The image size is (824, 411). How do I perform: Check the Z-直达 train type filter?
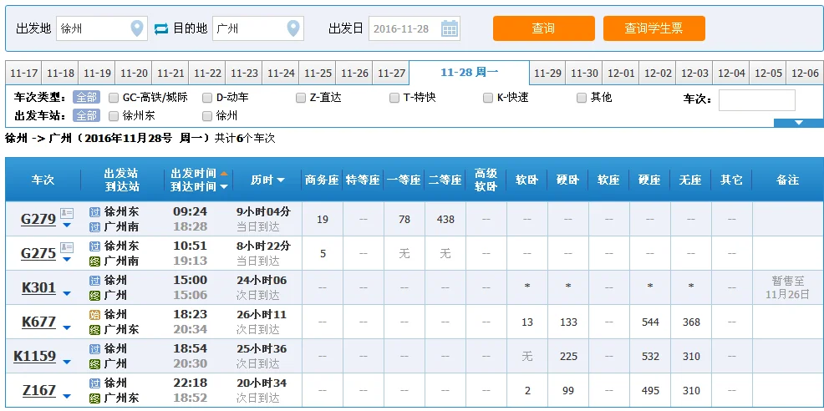(301, 98)
